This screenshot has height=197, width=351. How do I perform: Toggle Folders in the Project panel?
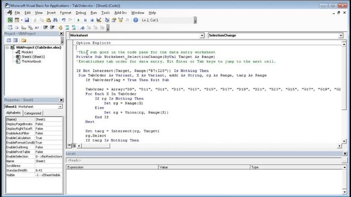click(x=24, y=40)
